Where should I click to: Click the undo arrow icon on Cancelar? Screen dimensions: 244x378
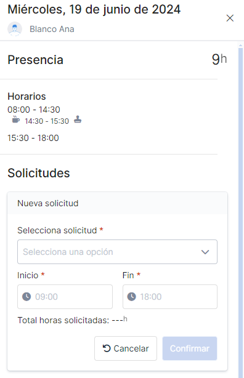click(107, 348)
